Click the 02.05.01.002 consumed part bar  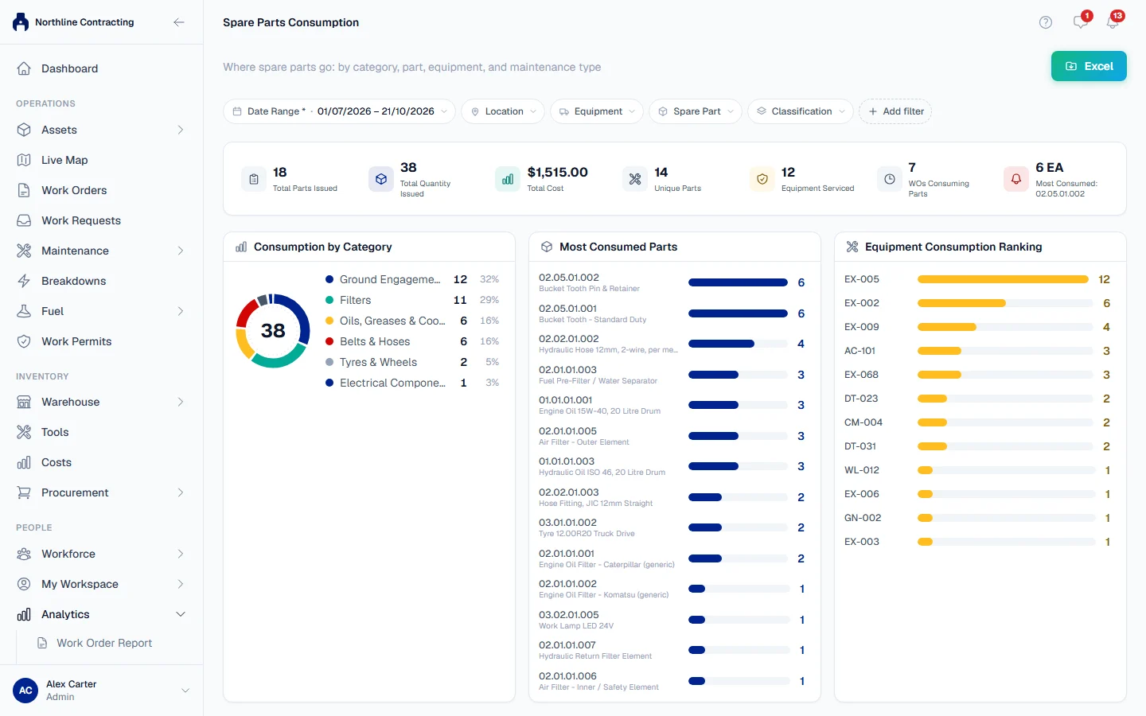click(x=738, y=282)
